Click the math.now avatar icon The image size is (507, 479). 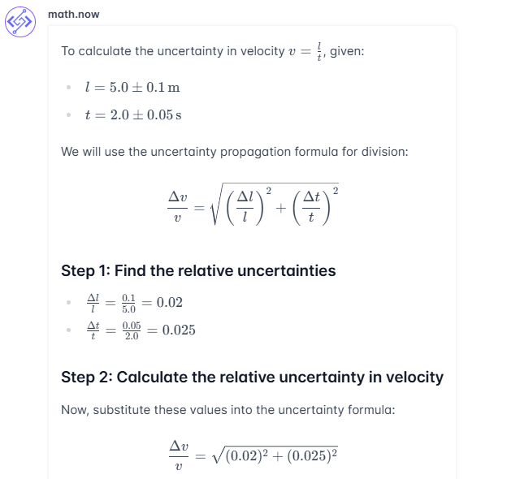20,23
